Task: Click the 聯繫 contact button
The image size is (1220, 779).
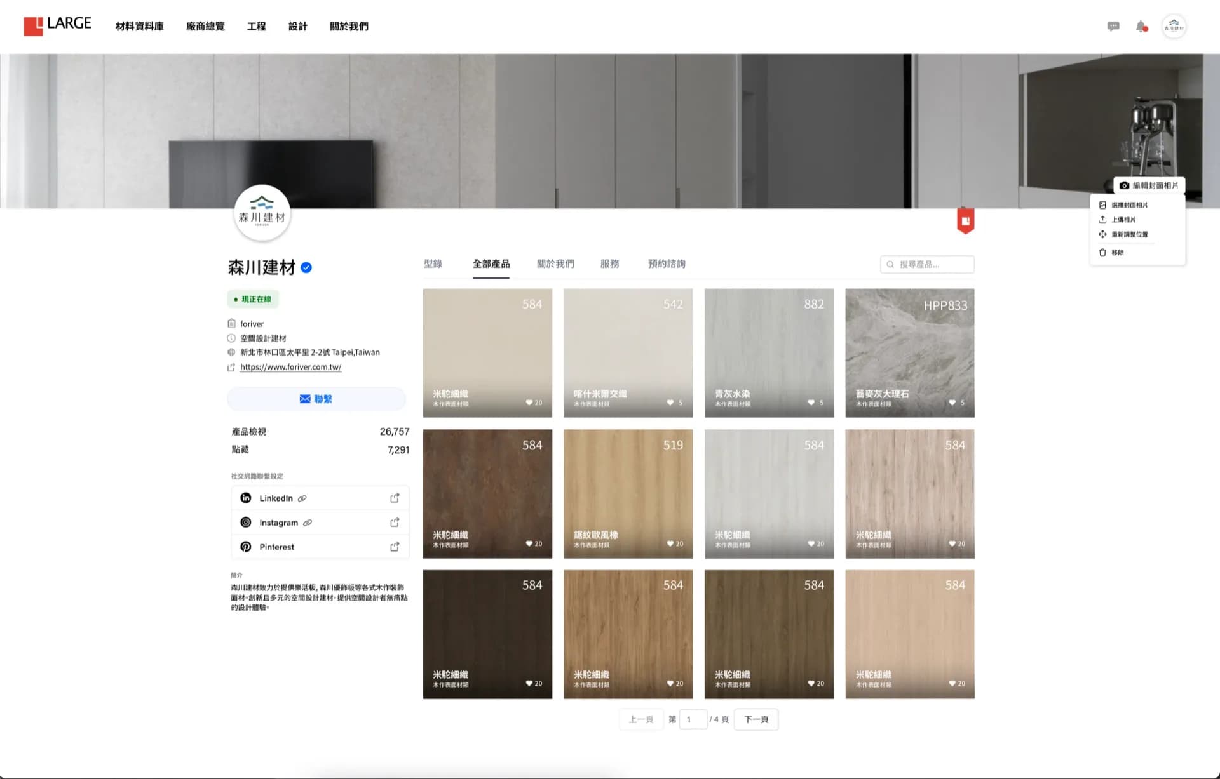Action: 316,399
